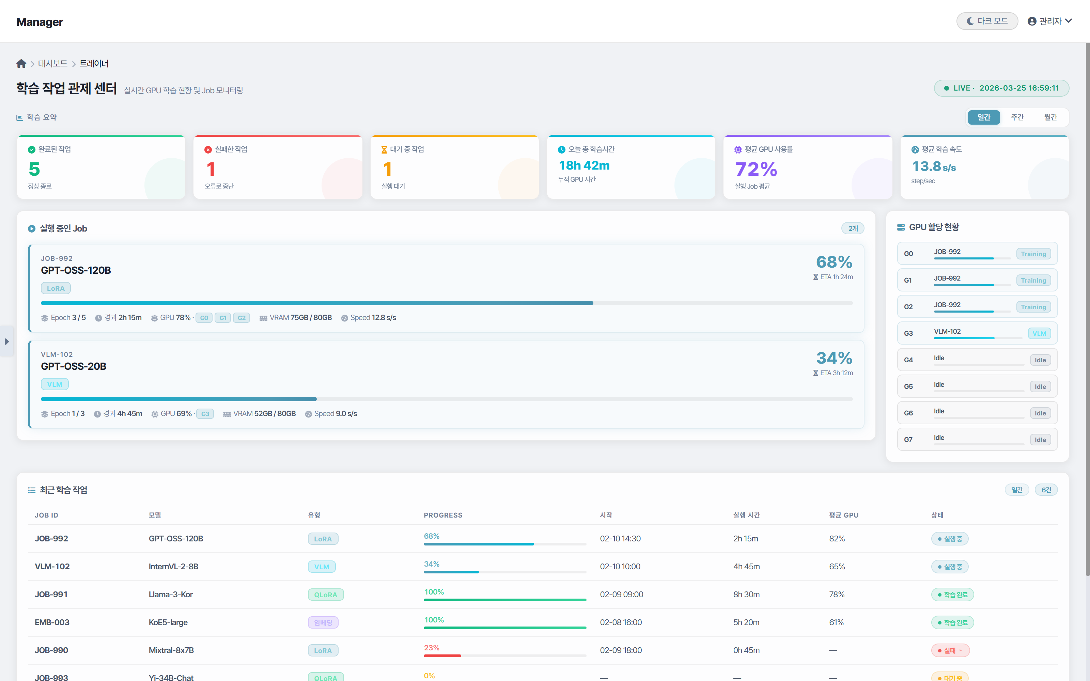
Task: Click the G0 GPU tag on JOB-992
Action: 204,318
